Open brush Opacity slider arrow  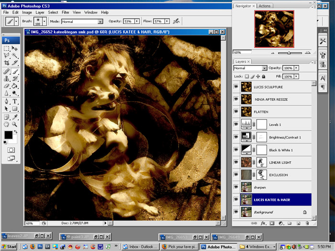[137, 21]
